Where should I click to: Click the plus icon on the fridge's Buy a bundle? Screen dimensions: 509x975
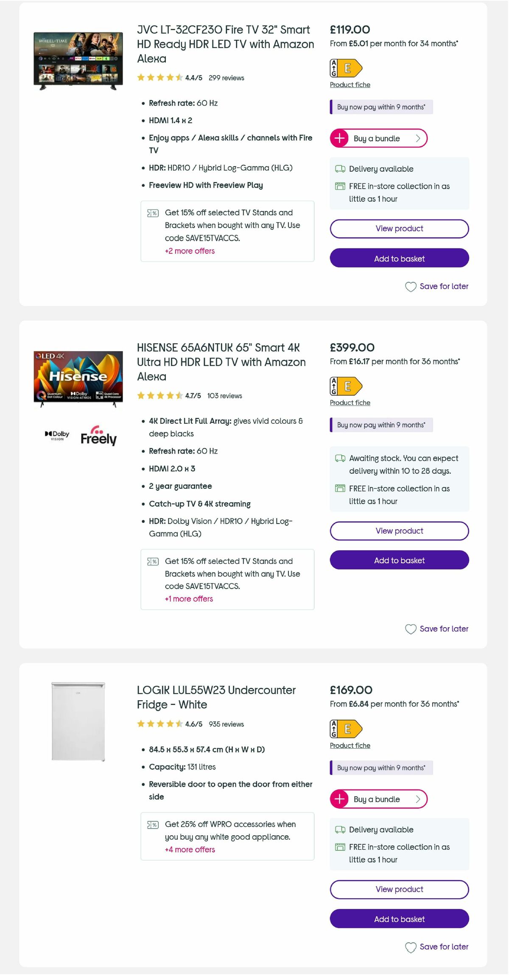click(340, 799)
